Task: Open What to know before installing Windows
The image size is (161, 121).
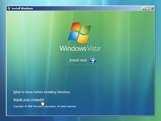Action: (x=42, y=92)
